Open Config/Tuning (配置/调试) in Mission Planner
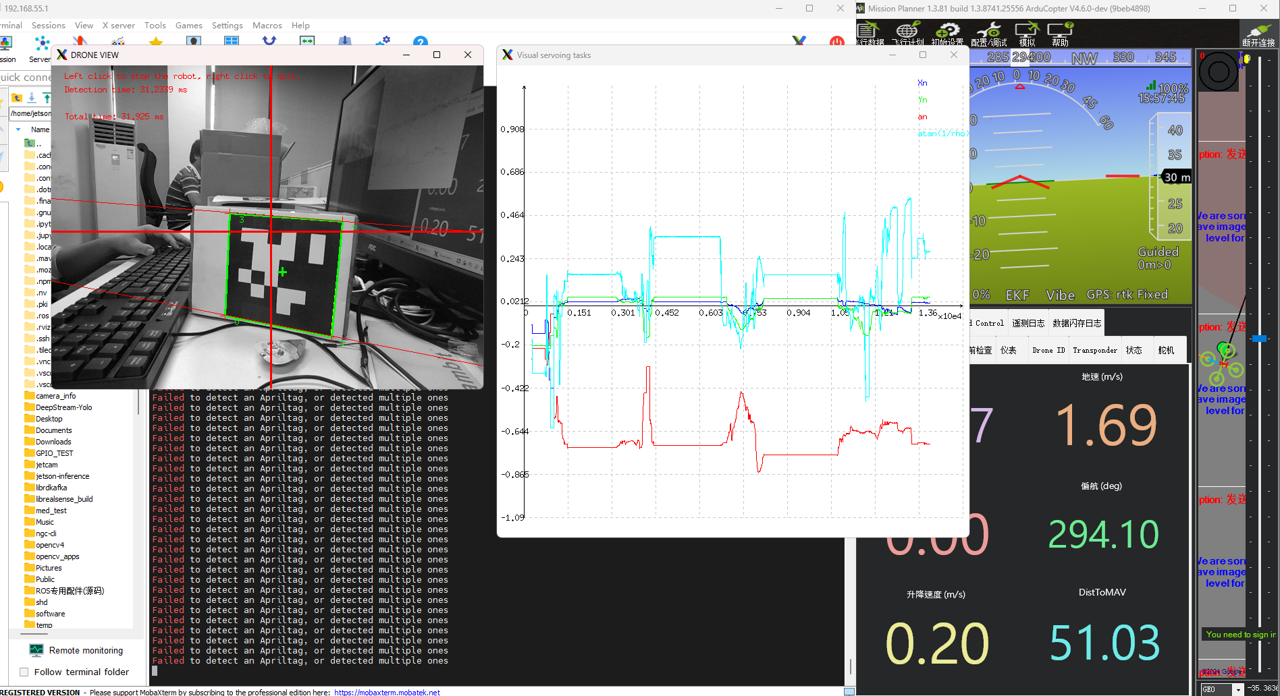Screen dimensions: 1280x696 [989, 34]
